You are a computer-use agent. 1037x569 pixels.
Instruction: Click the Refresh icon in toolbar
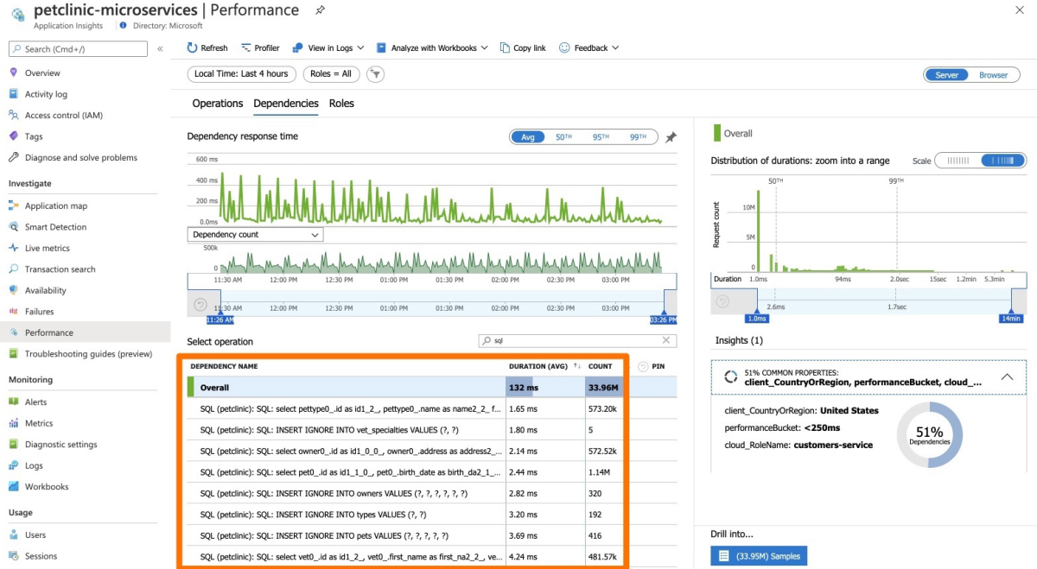[193, 48]
